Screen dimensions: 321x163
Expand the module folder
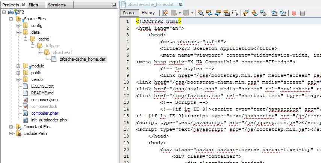click(x=18, y=66)
